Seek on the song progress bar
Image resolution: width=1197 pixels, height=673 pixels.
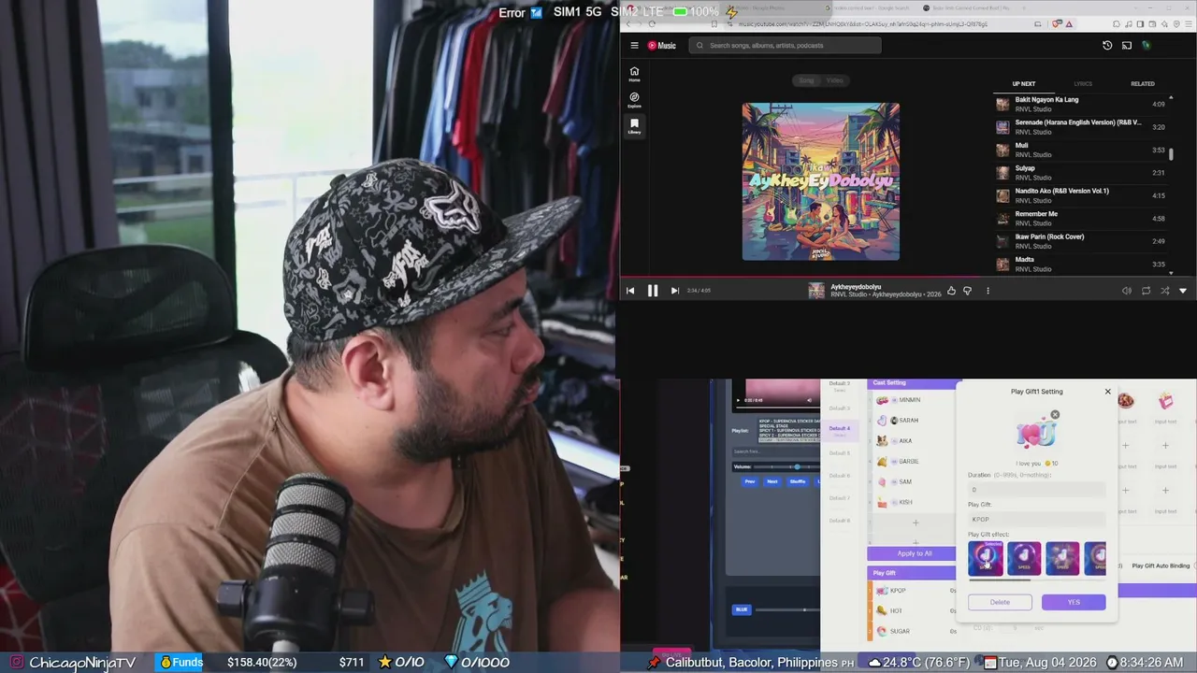tap(908, 277)
